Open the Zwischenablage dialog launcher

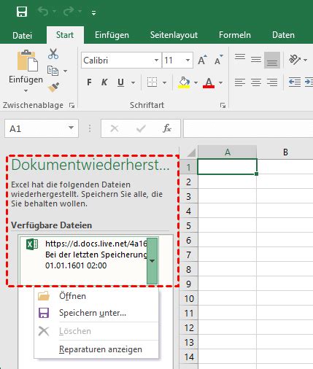point(72,105)
